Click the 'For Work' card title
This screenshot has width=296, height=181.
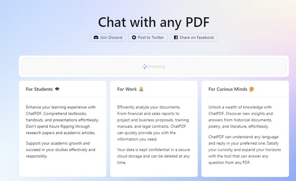click(x=127, y=89)
